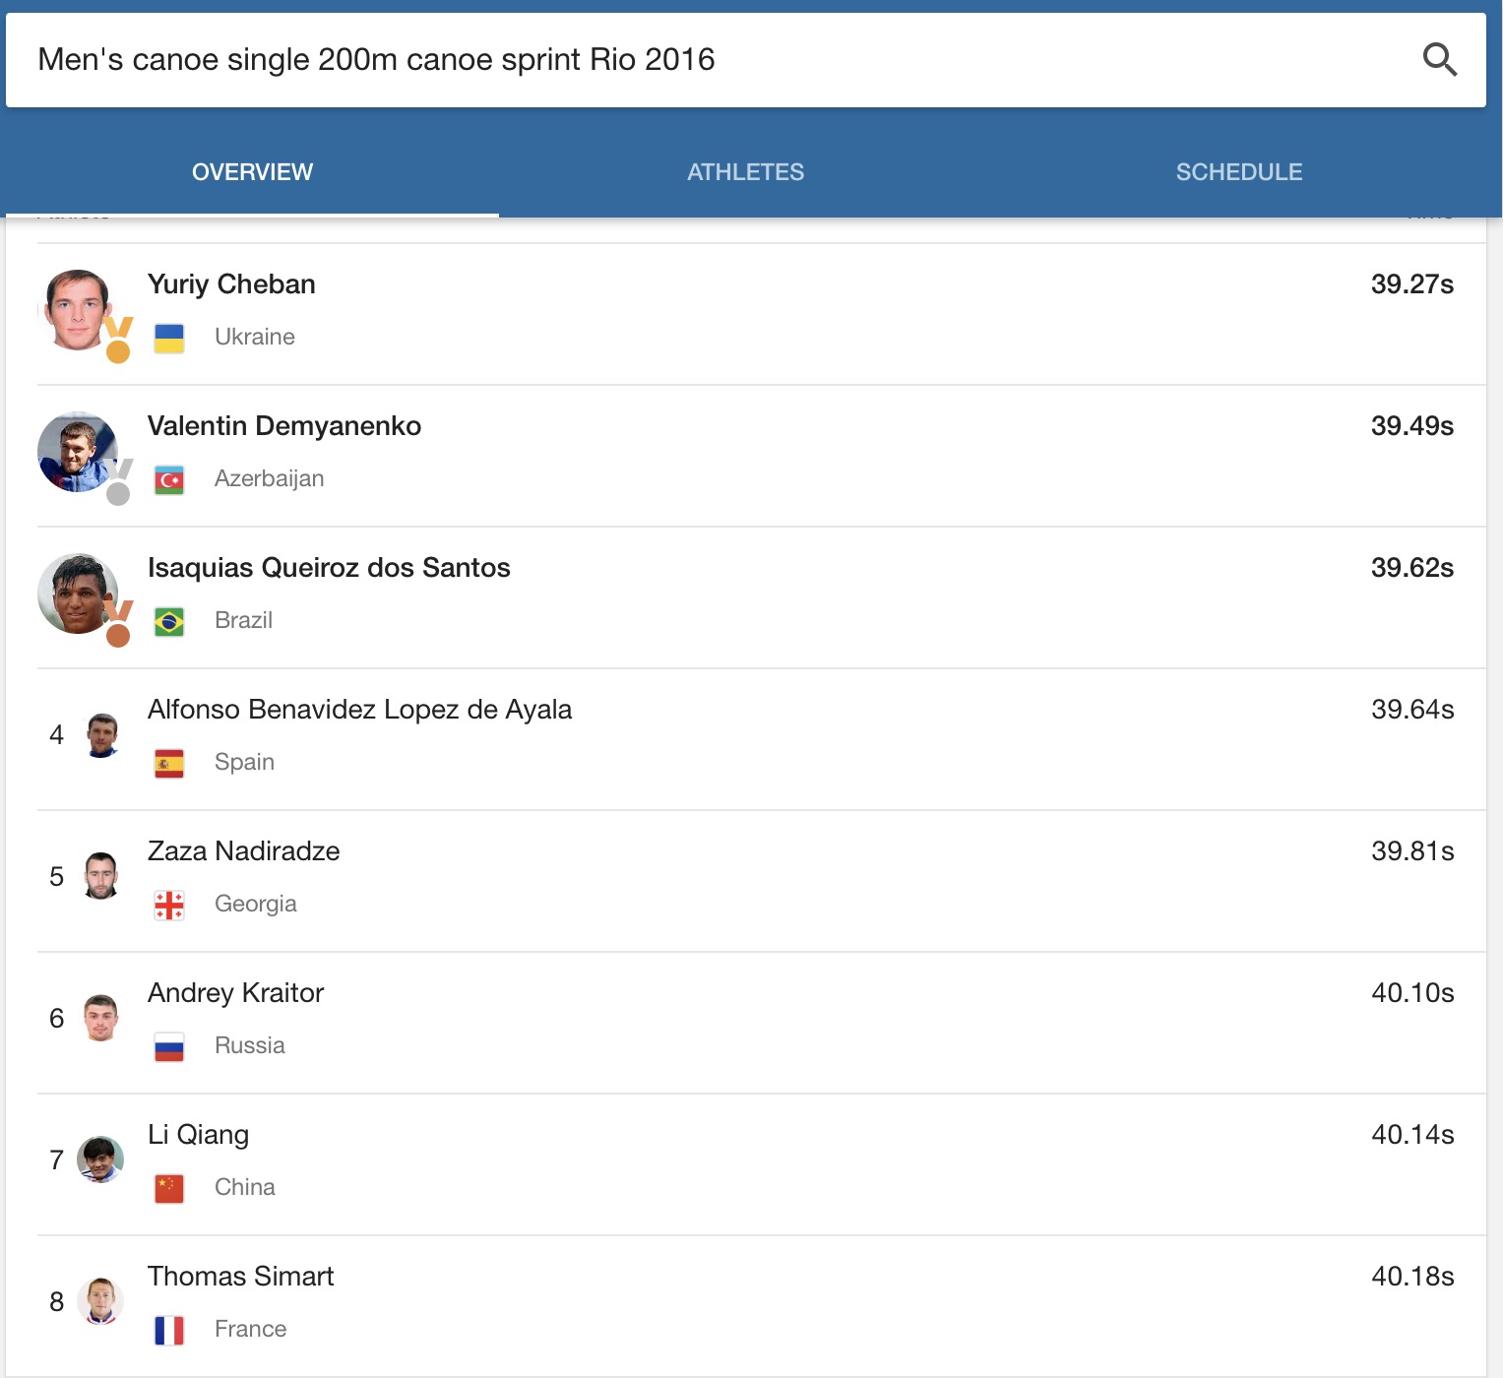
Task: Select the Overview tab
Action: pyautogui.click(x=252, y=172)
